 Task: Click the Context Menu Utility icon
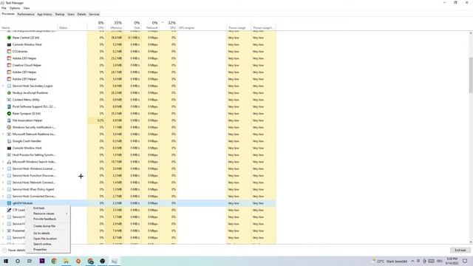[9, 100]
